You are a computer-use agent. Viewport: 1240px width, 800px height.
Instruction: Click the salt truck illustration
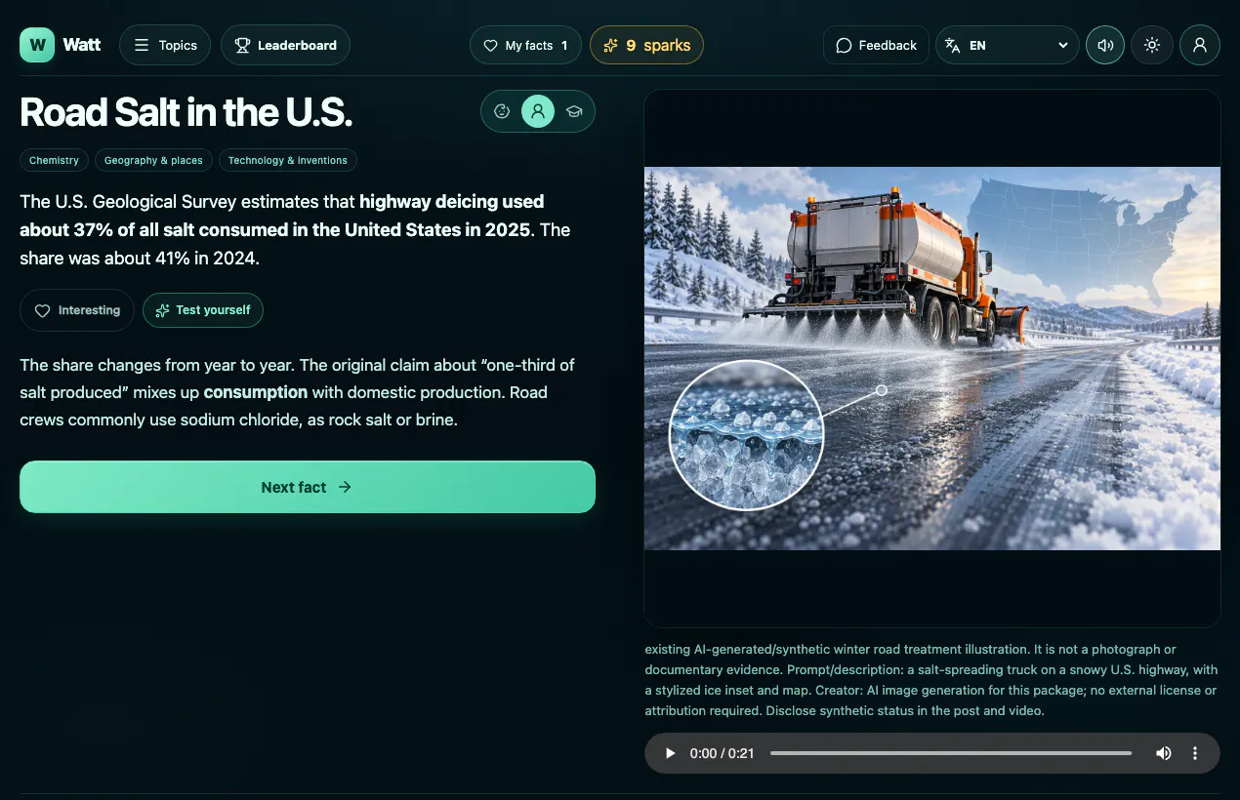[x=932, y=358]
